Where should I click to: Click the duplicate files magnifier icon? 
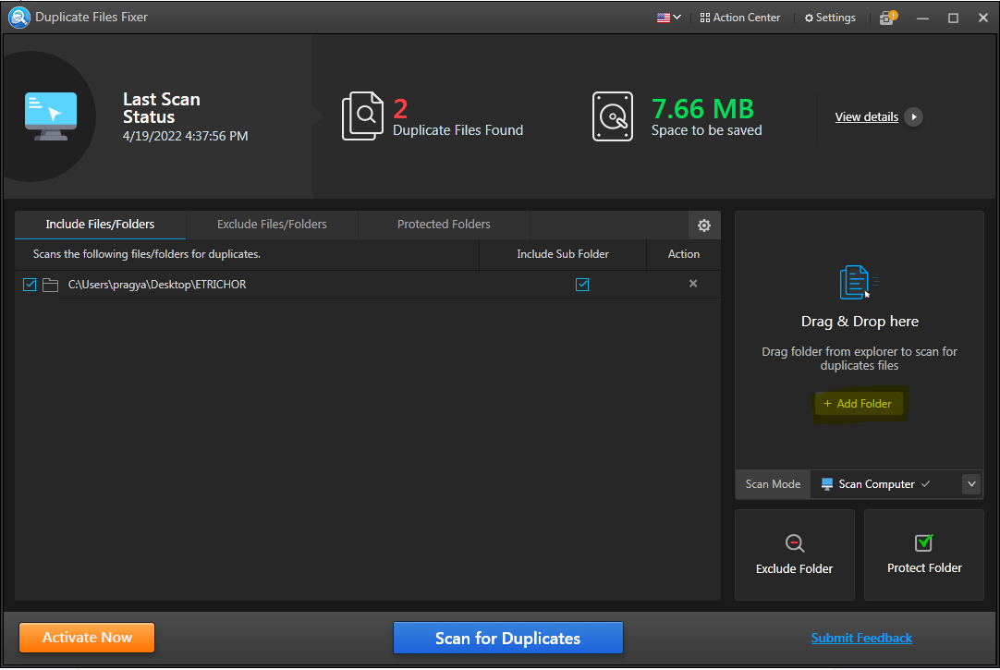click(x=362, y=116)
